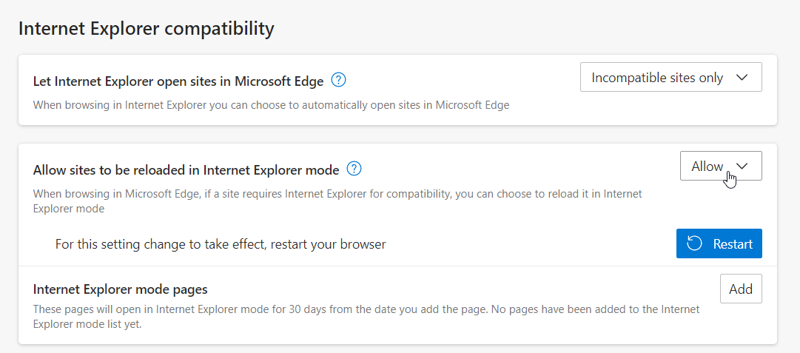Click the chevron arrow in the Allow combo box
The height and width of the screenshot is (353, 800).
(x=743, y=167)
